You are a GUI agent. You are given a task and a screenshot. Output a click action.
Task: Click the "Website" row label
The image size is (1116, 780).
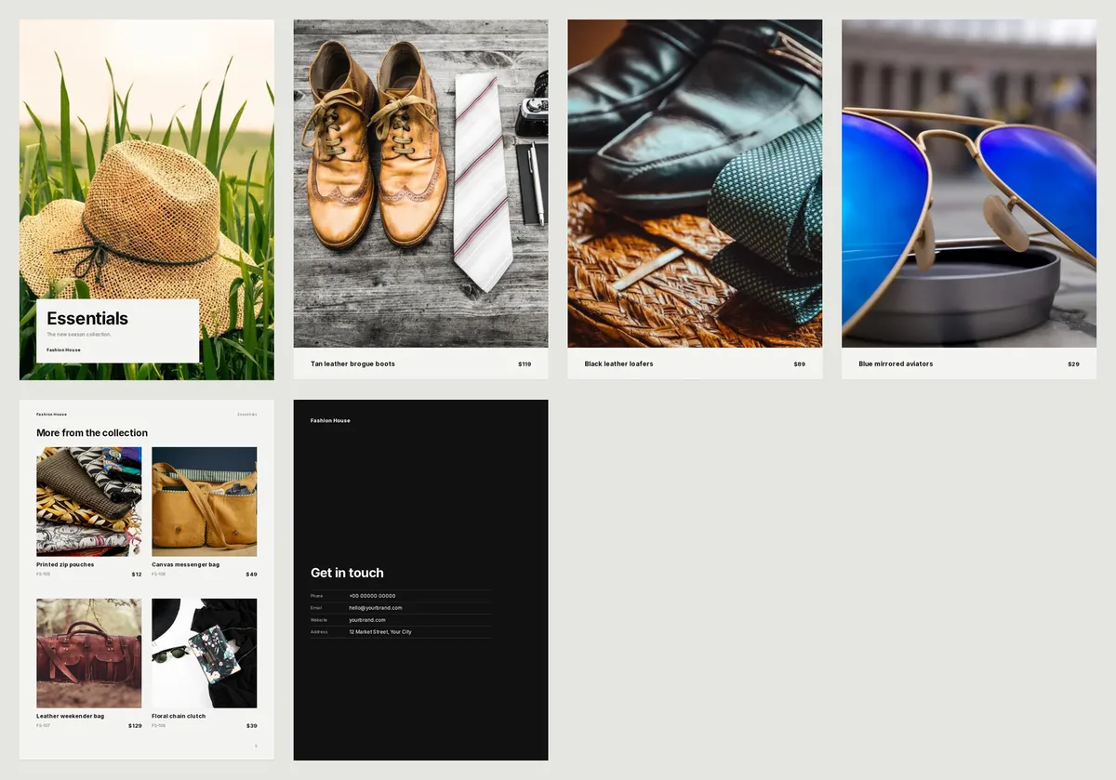pyautogui.click(x=319, y=620)
